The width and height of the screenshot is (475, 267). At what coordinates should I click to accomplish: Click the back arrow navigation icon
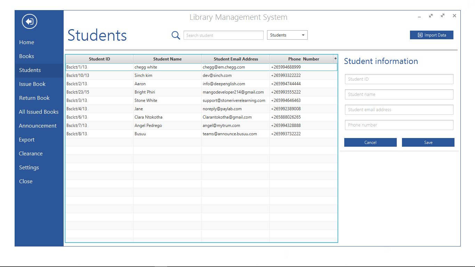click(x=29, y=21)
